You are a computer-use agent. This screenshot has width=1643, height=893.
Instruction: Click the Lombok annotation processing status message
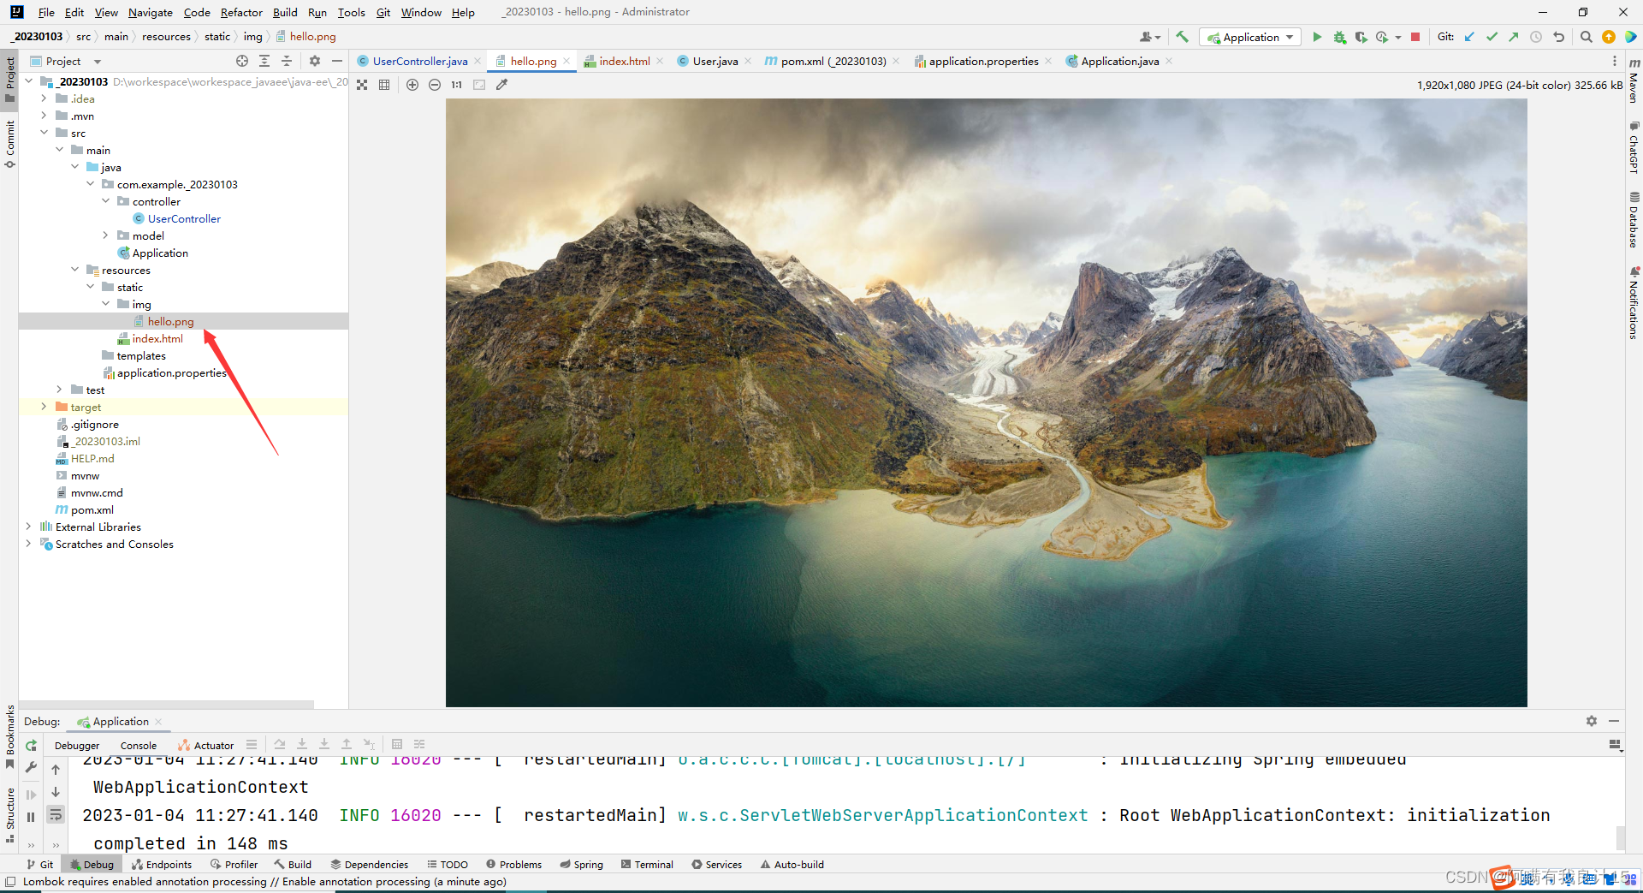264,882
